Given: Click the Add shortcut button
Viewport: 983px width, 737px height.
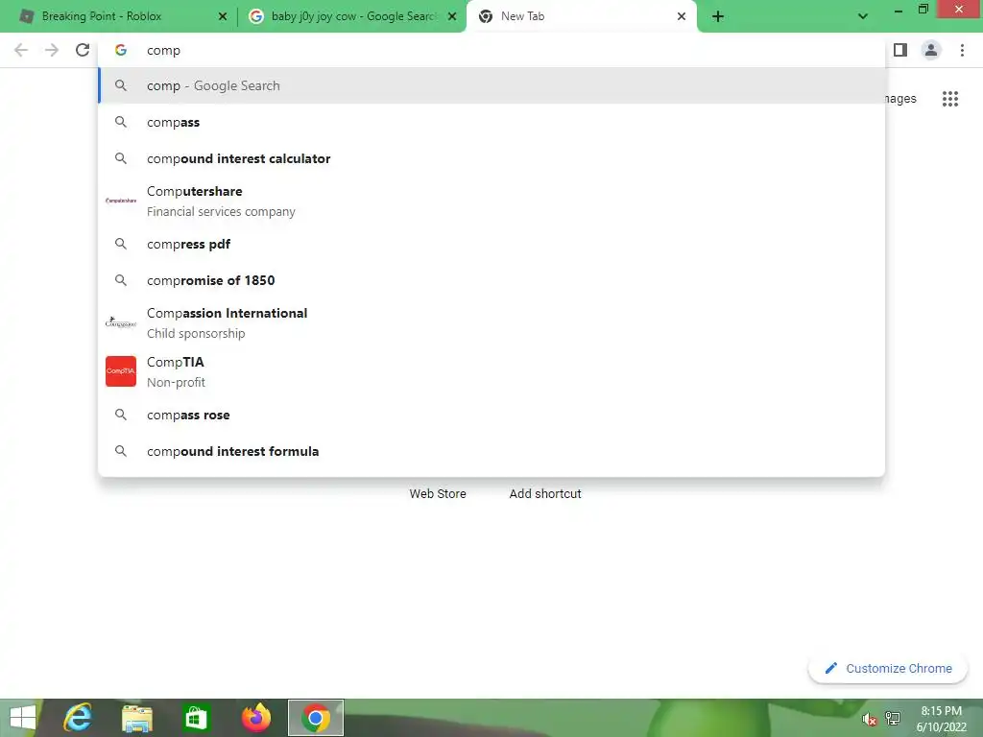Looking at the screenshot, I should [x=545, y=494].
